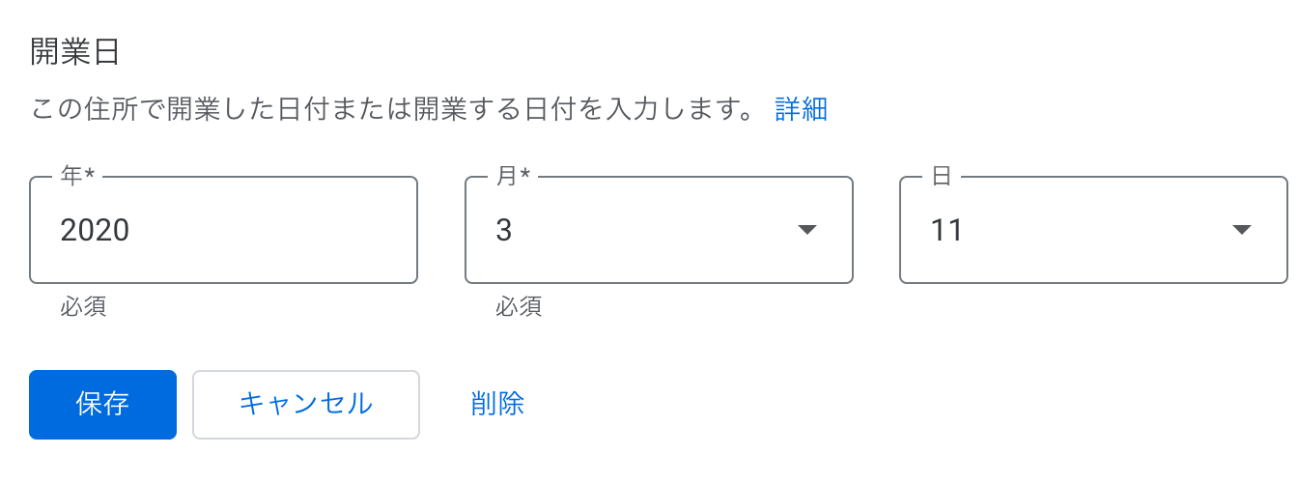Open the 日 day dropdown
Image resolution: width=1298 pixels, height=483 pixels.
[1093, 230]
